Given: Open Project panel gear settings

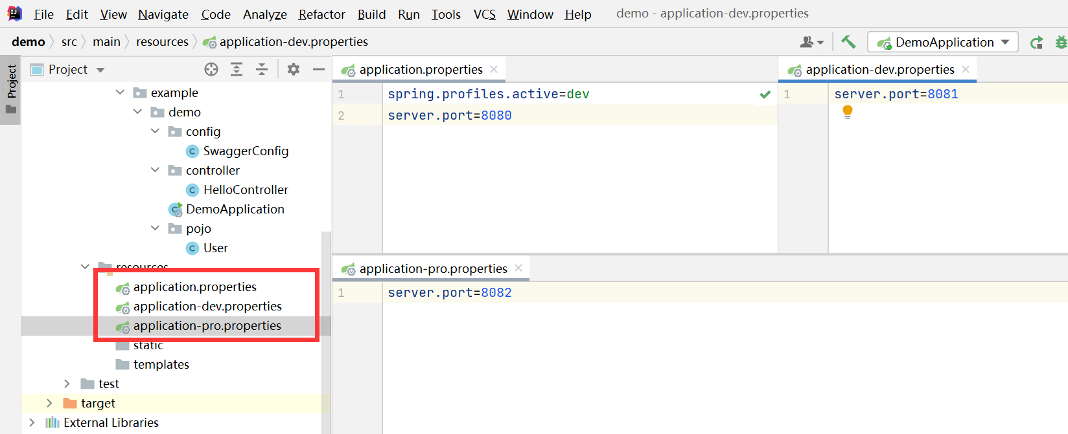Looking at the screenshot, I should coord(294,70).
